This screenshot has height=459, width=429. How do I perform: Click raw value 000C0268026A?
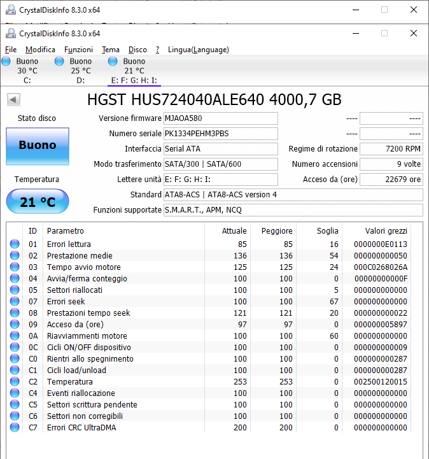click(x=381, y=267)
